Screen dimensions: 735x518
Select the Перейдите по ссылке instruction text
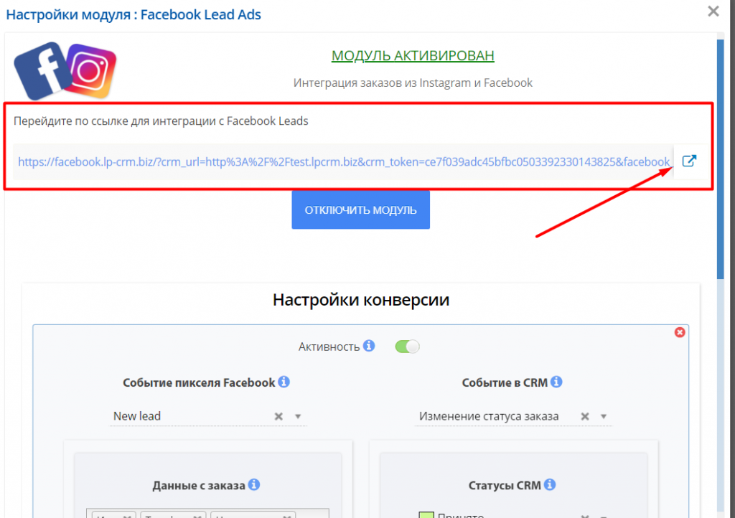click(x=161, y=121)
